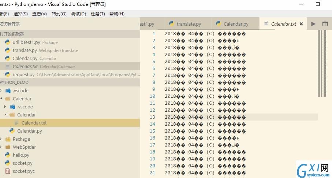The width and height of the screenshot is (332, 178).
Task: Click the blue .vscode folder icon at root level
Action: [x=8, y=91]
